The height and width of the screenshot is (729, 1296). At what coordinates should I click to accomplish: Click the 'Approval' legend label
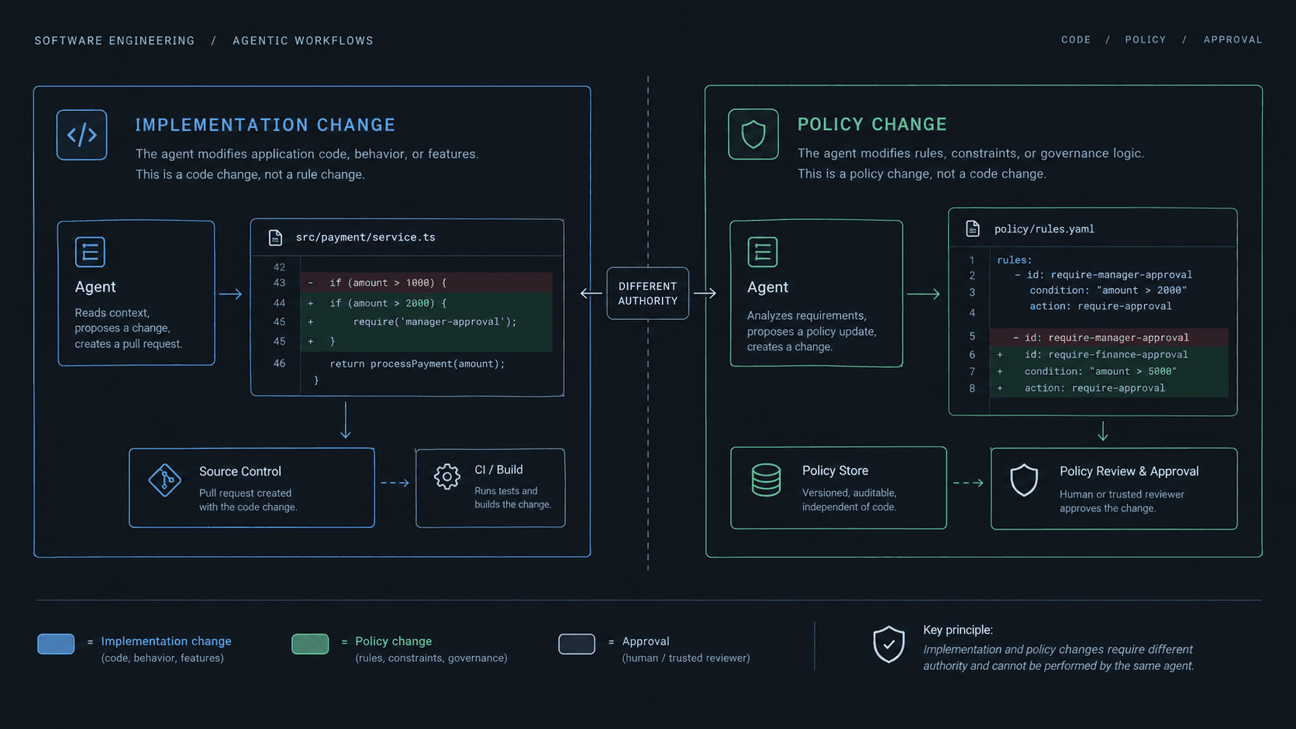click(646, 641)
